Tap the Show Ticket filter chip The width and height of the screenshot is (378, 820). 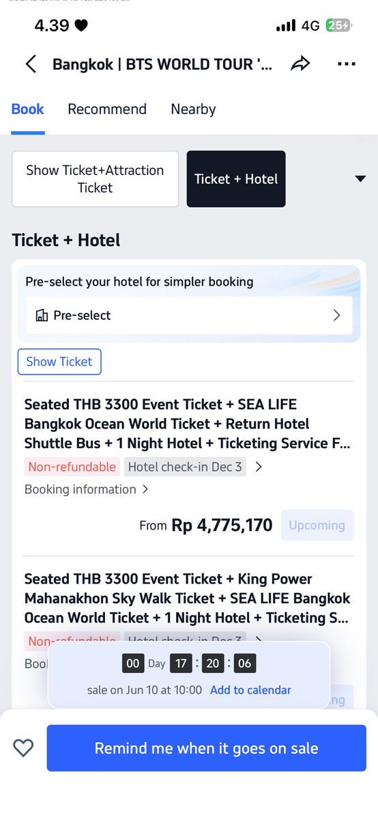click(59, 362)
